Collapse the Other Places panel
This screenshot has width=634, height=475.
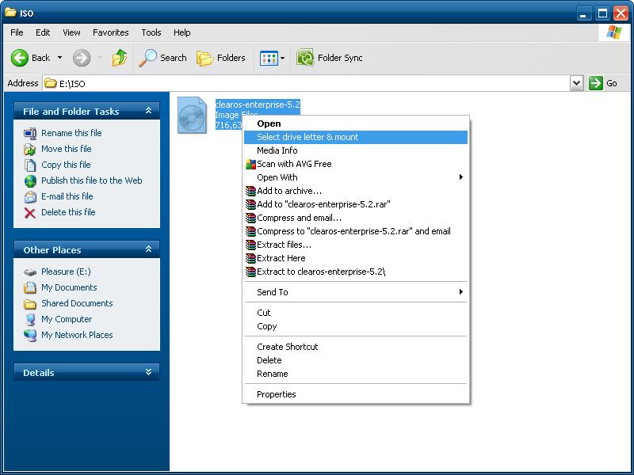[148, 249]
